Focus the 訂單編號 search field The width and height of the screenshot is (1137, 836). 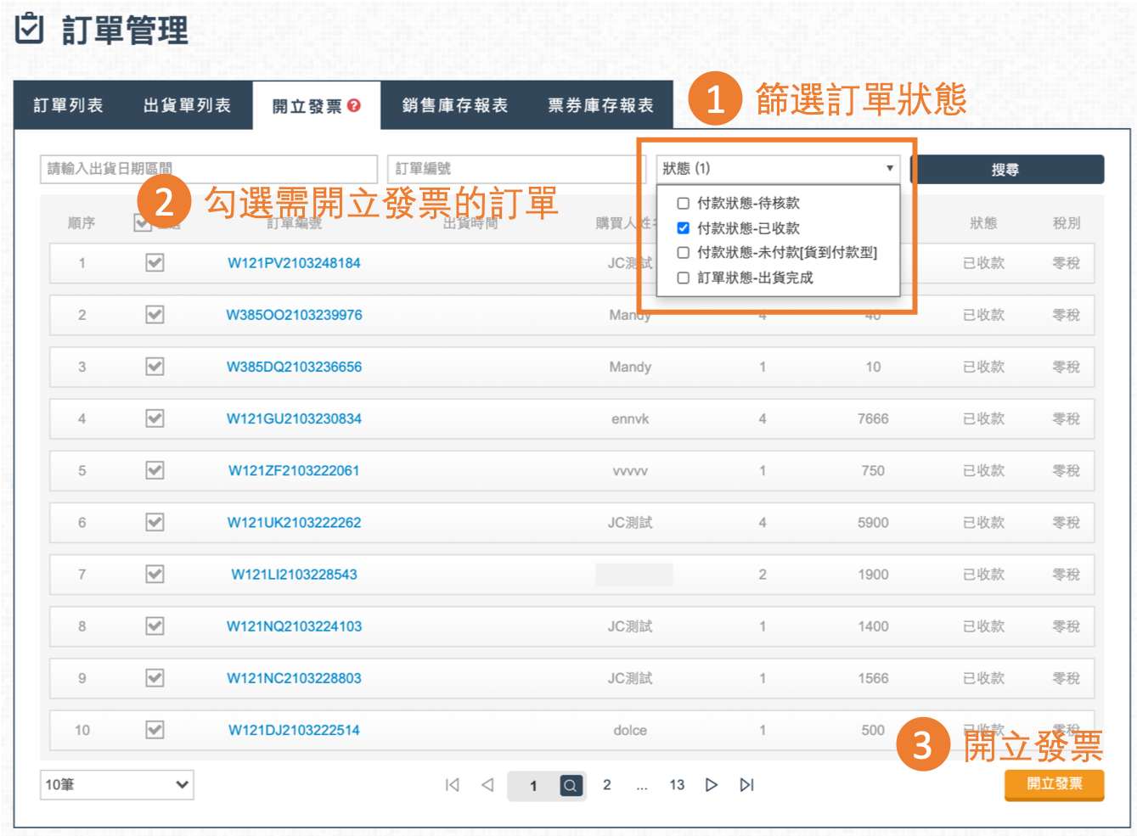(516, 169)
